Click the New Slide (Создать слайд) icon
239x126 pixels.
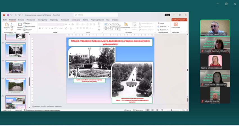20,24
